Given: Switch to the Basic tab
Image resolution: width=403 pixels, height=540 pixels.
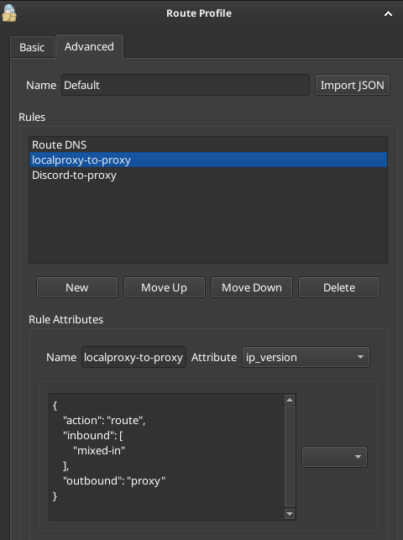Looking at the screenshot, I should (32, 47).
